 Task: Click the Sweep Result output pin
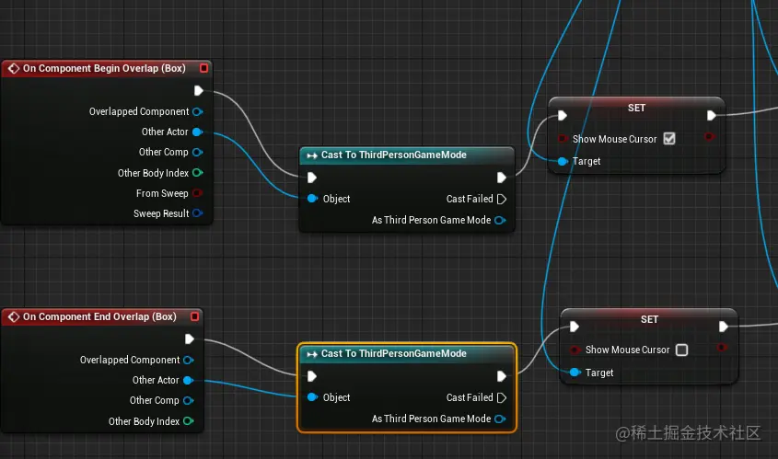(x=197, y=213)
